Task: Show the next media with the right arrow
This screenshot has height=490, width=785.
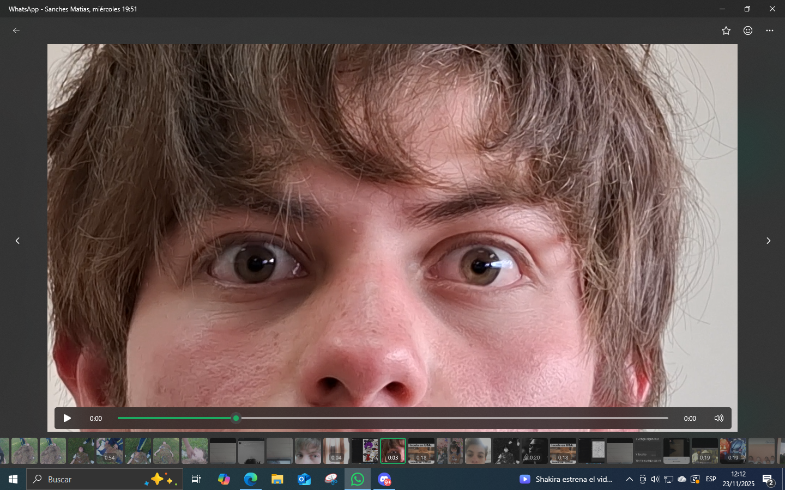Action: pos(768,241)
